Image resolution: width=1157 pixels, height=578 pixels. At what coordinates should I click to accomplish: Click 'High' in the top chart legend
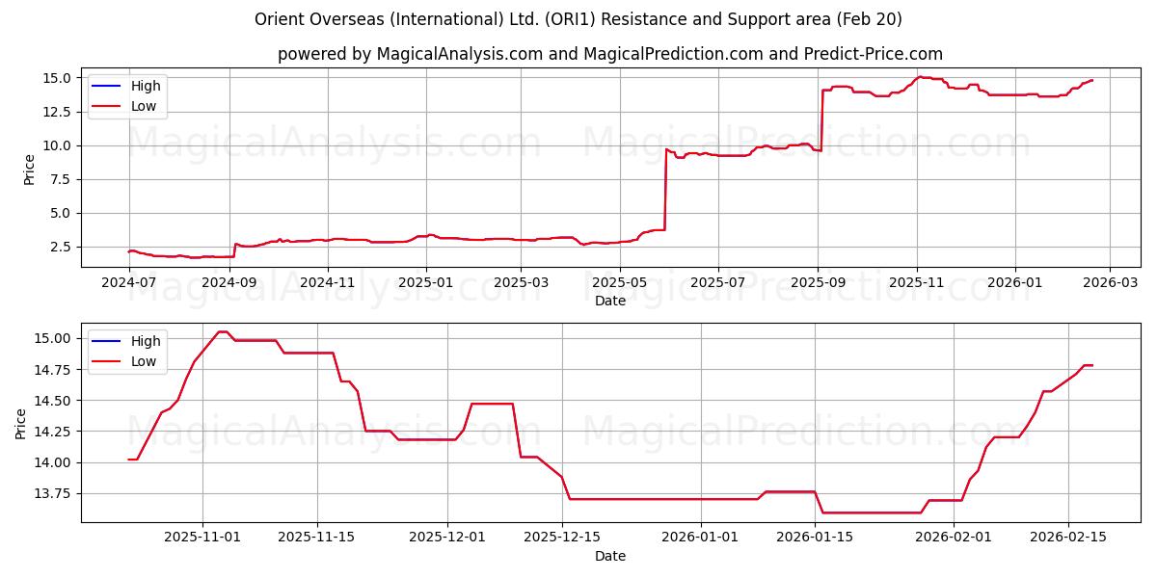146,86
